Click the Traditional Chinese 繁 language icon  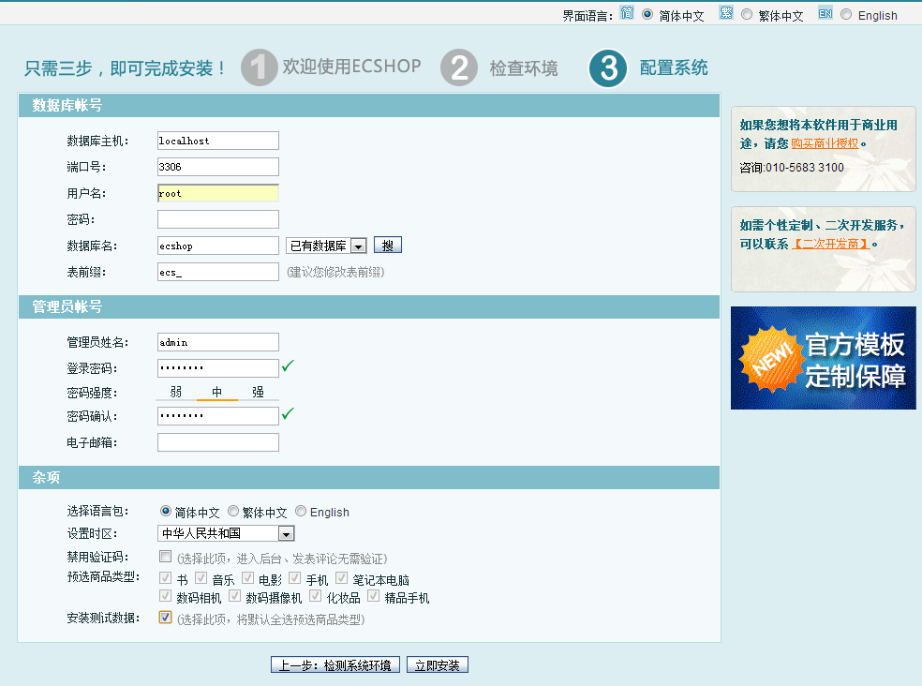(x=726, y=13)
